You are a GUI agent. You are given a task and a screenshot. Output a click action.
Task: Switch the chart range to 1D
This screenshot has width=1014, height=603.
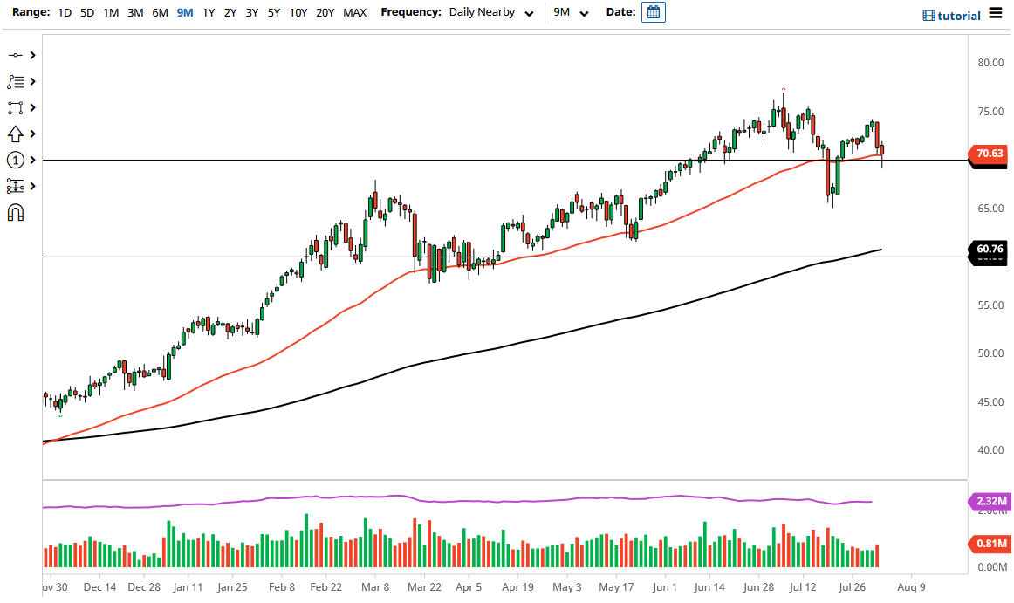click(64, 13)
